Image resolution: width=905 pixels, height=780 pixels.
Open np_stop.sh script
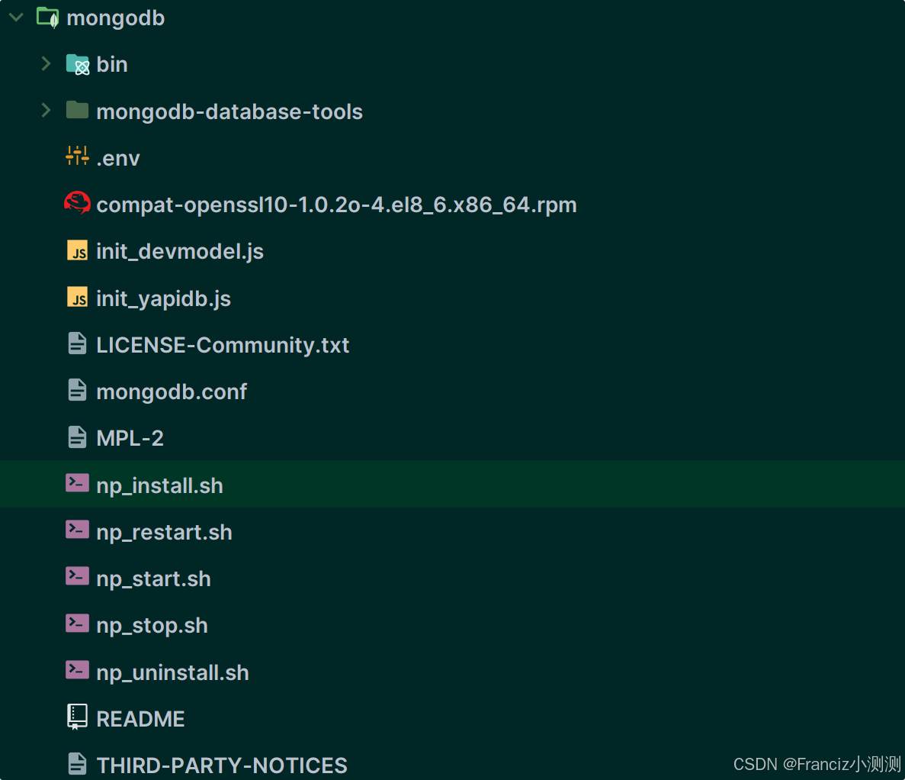click(x=152, y=626)
